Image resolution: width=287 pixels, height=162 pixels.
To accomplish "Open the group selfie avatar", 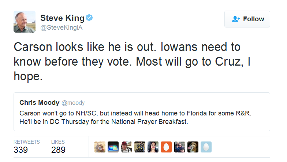I will click(179, 147).
